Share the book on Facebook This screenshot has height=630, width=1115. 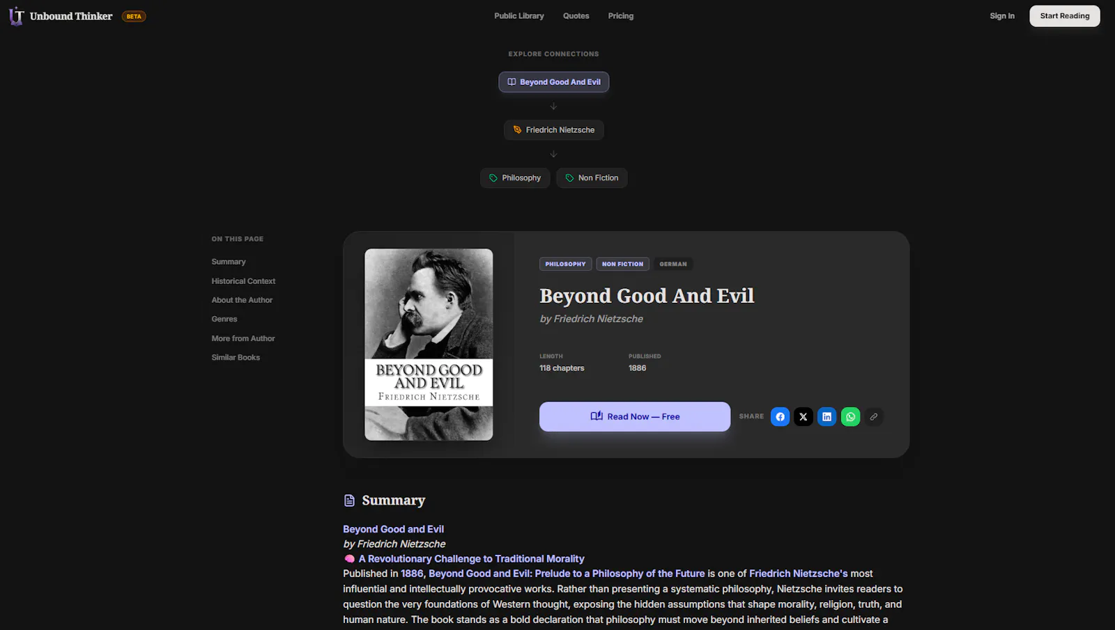(780, 417)
